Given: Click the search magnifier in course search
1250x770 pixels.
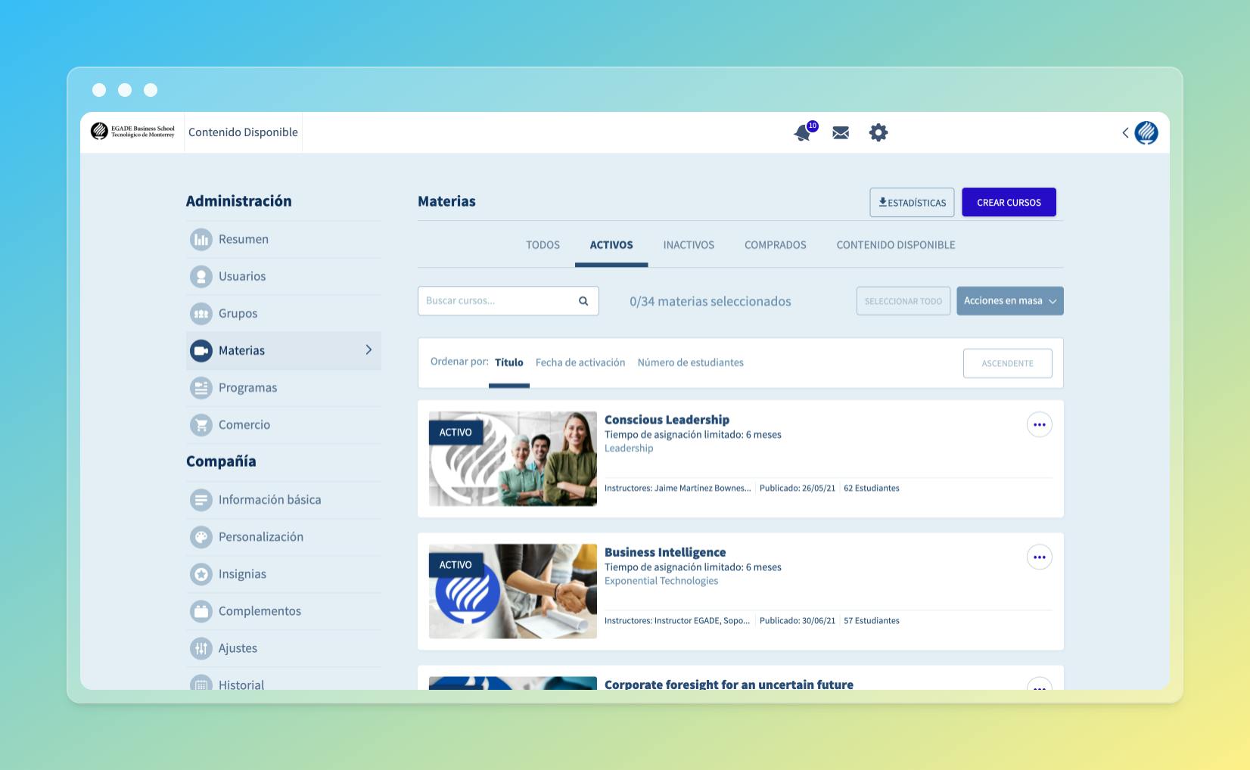Looking at the screenshot, I should click(583, 300).
